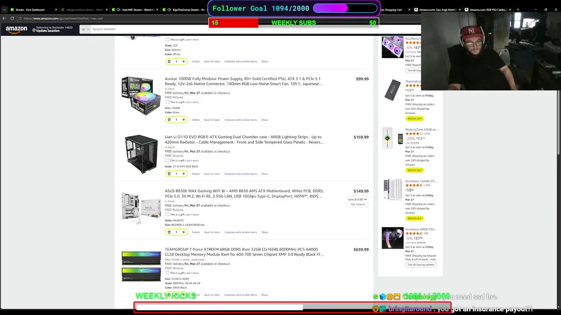Open Lian Li case product image
The width and height of the screenshot is (561, 315).
click(x=141, y=154)
